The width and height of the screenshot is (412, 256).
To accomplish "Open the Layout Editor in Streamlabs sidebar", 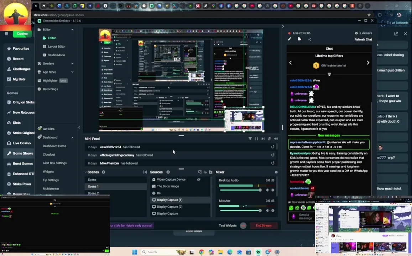I will coord(57,47).
